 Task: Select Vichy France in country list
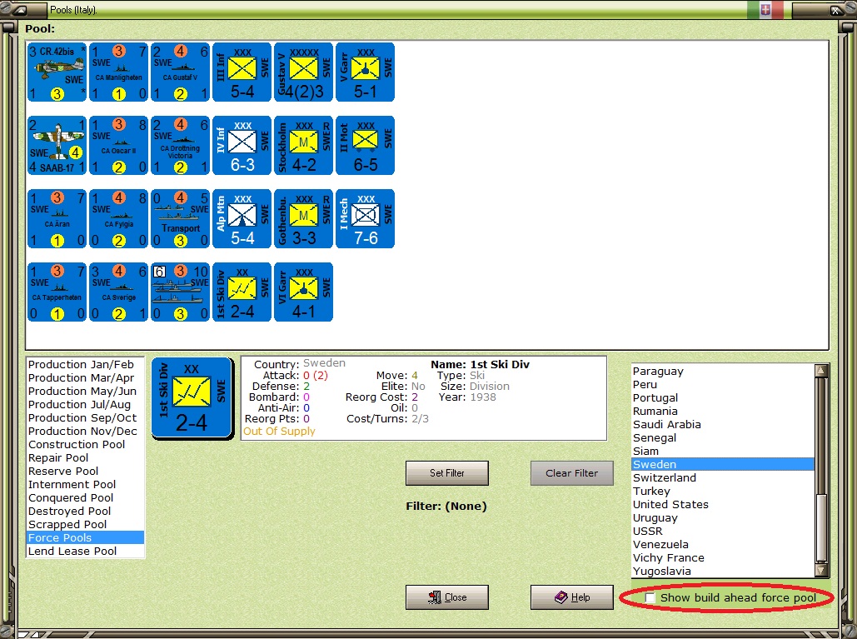click(x=723, y=558)
